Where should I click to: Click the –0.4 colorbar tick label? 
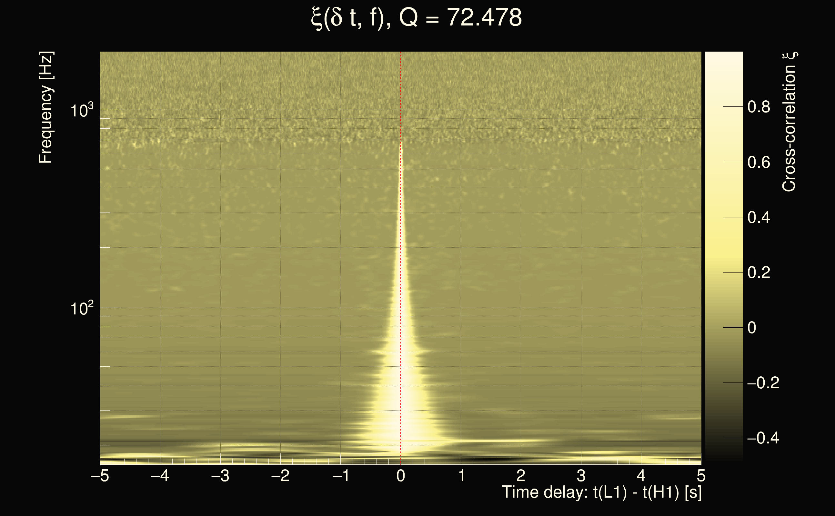pos(763,438)
